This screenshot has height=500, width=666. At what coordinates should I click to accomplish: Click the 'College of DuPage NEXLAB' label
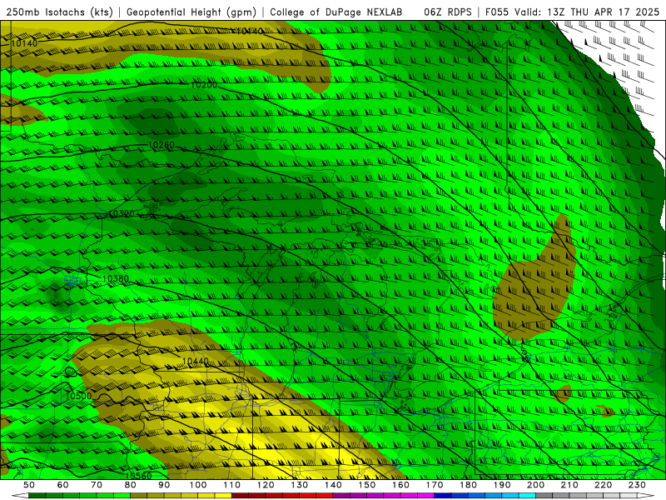335,12
